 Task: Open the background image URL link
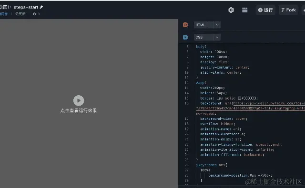pyautogui.click(x=269, y=103)
